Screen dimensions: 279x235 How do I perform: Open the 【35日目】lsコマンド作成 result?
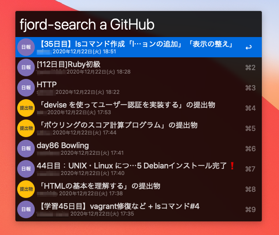pyautogui.click(x=138, y=47)
